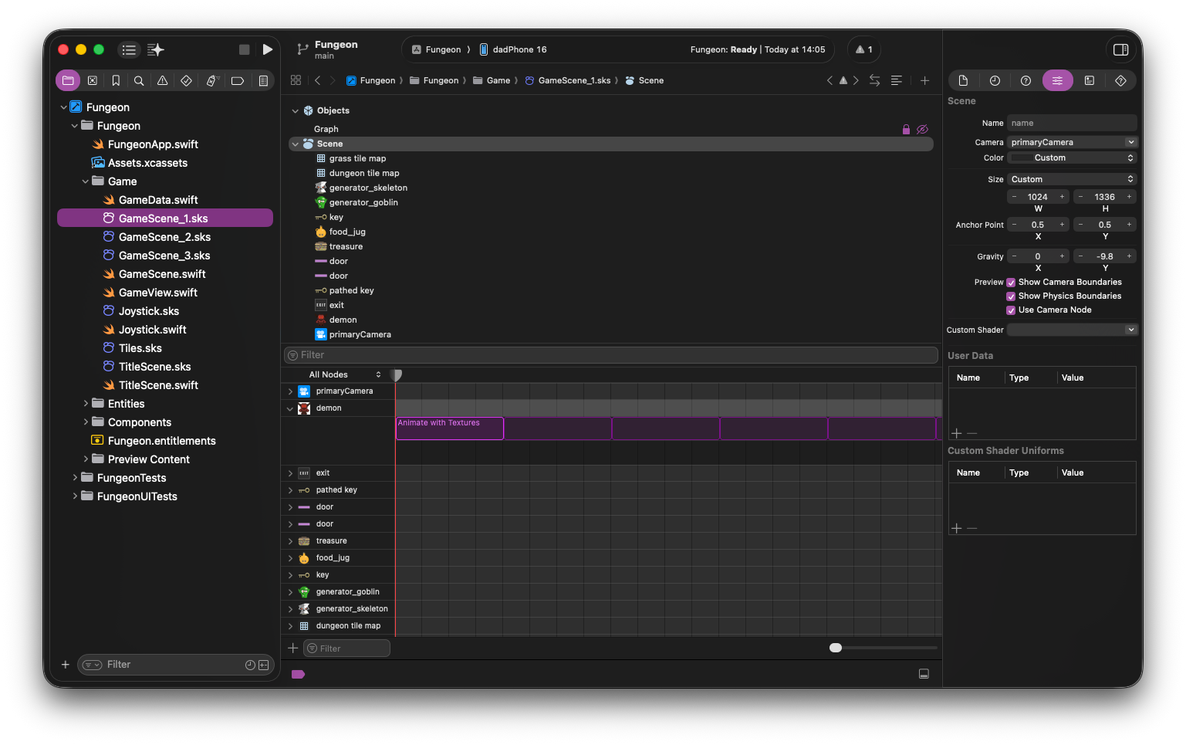Click Game in the breadcrumb bar
This screenshot has height=745, width=1186.
click(498, 80)
